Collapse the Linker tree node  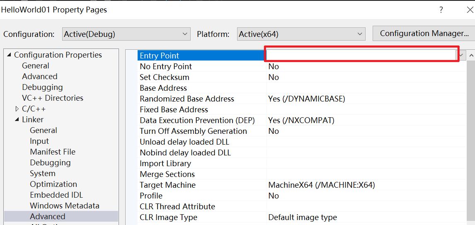[17, 120]
